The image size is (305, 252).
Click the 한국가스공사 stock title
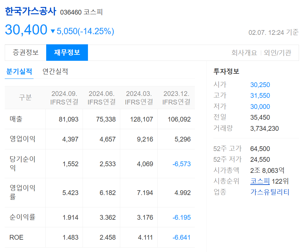31,11
